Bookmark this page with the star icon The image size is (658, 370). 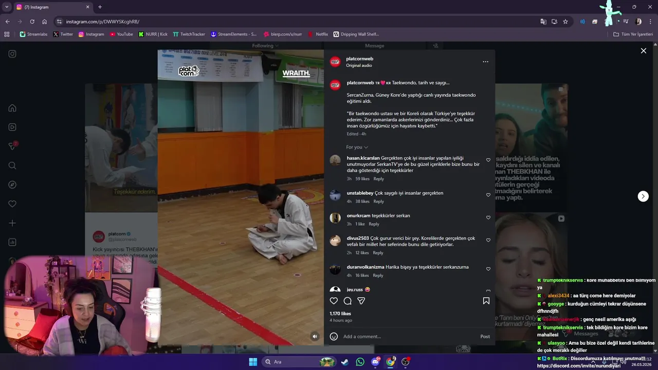click(x=565, y=22)
